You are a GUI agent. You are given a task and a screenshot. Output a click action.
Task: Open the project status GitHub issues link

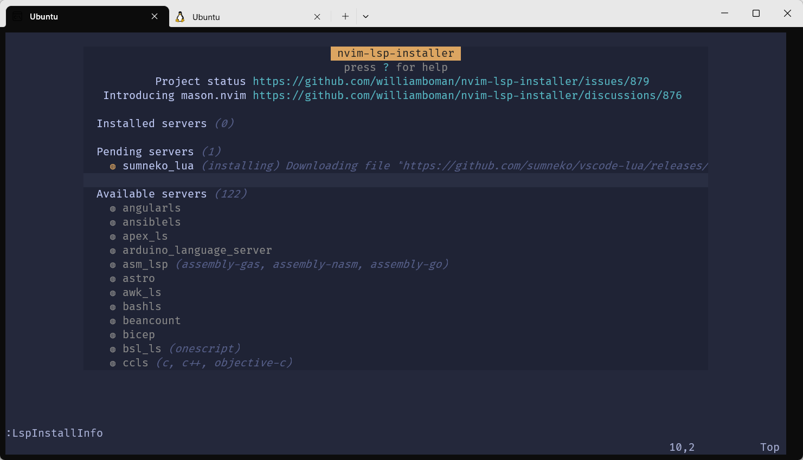(451, 81)
